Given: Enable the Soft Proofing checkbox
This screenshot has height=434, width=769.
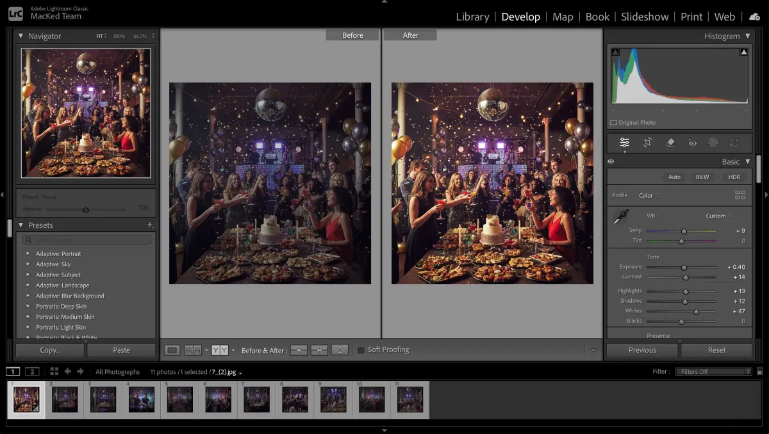Looking at the screenshot, I should pyautogui.click(x=361, y=350).
